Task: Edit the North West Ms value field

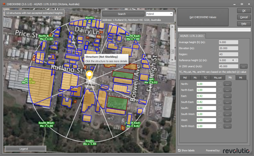Action: (x=206, y=126)
